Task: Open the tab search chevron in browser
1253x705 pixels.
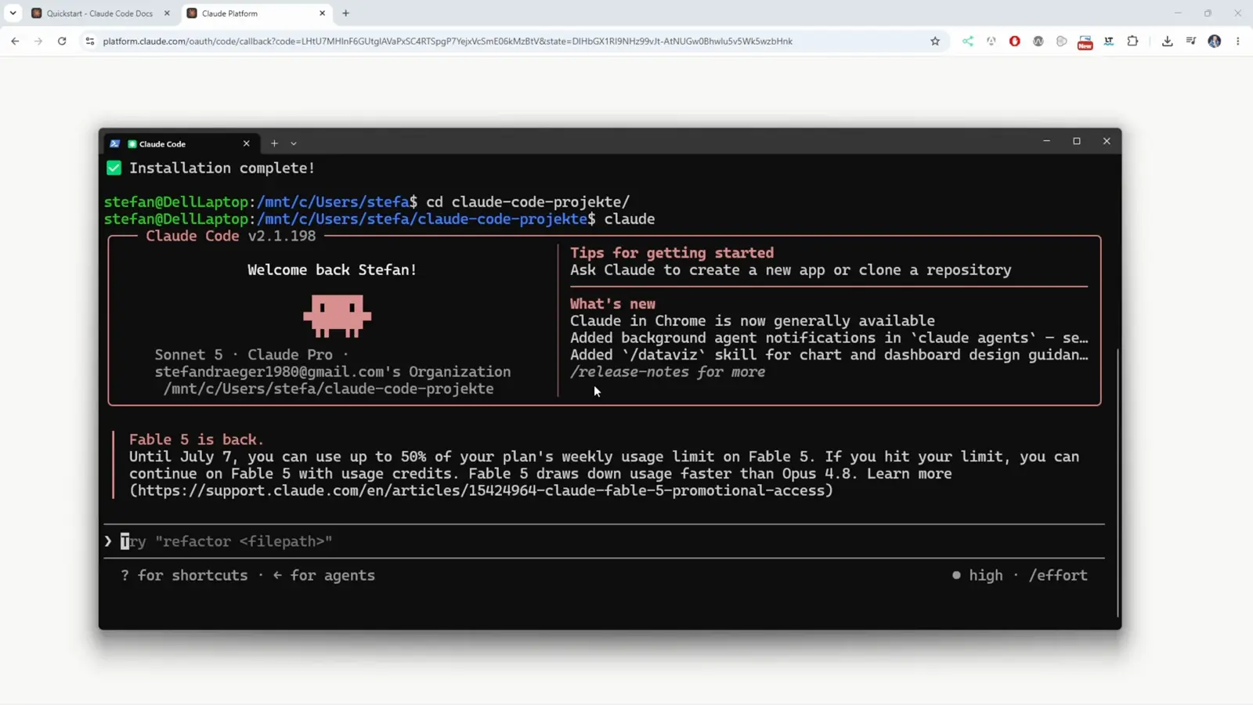Action: coord(13,13)
